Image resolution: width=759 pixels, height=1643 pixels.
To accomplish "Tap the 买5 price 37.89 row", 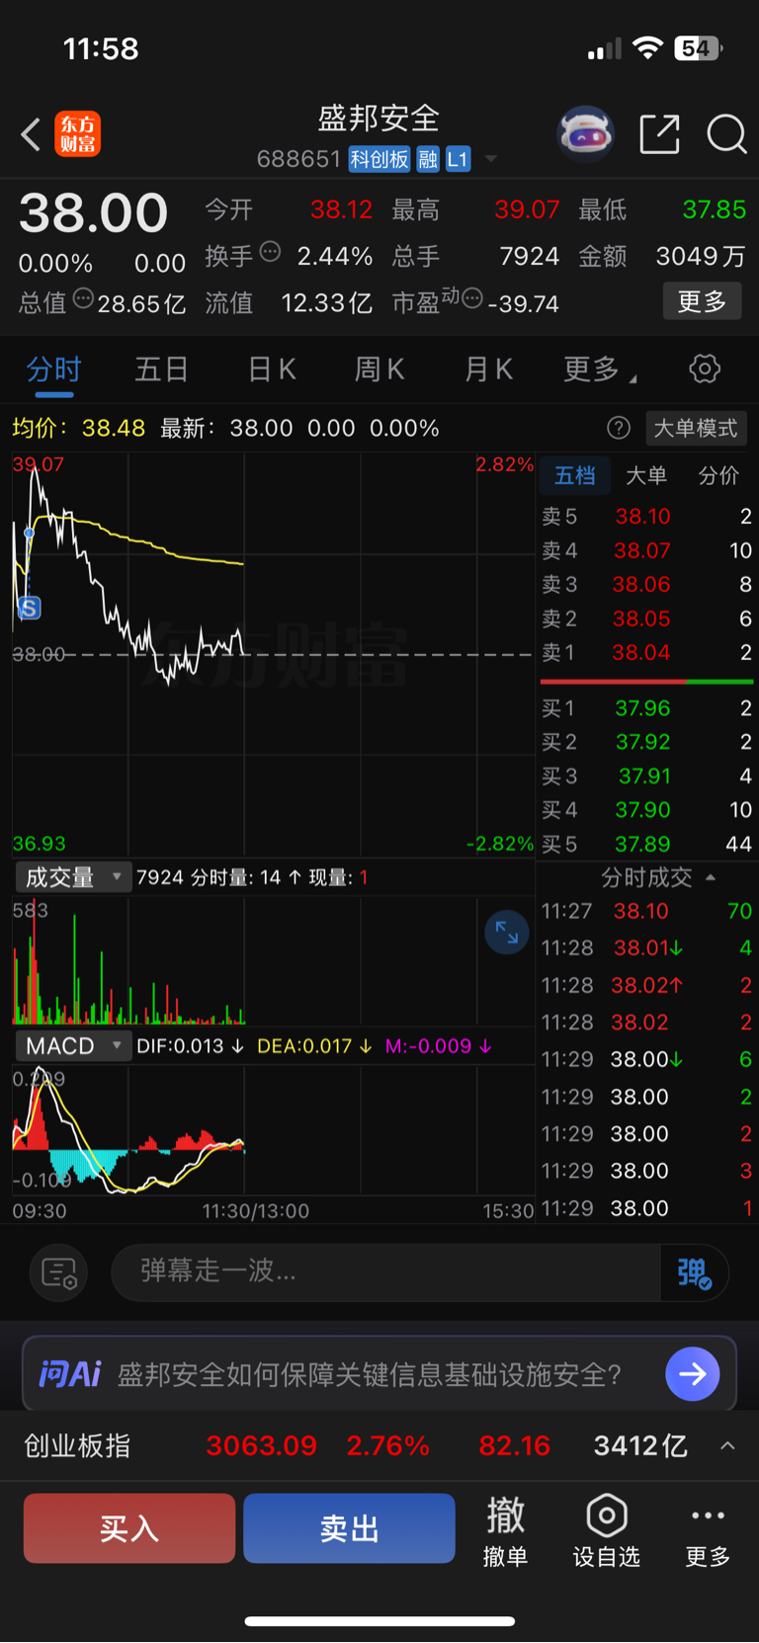I will pyautogui.click(x=646, y=845).
